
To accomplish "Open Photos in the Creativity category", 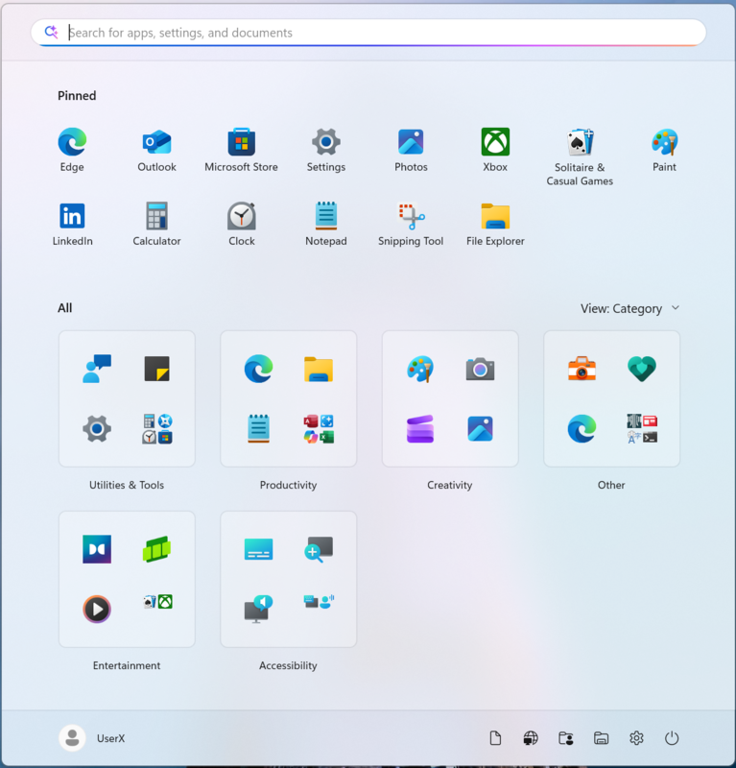I will [x=480, y=429].
